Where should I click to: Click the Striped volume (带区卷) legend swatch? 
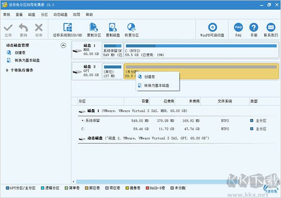pos(107,188)
